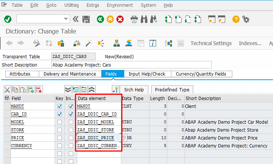This screenshot has width=273, height=164.
Task: Click the Previous Page icon
Action: point(178,19)
